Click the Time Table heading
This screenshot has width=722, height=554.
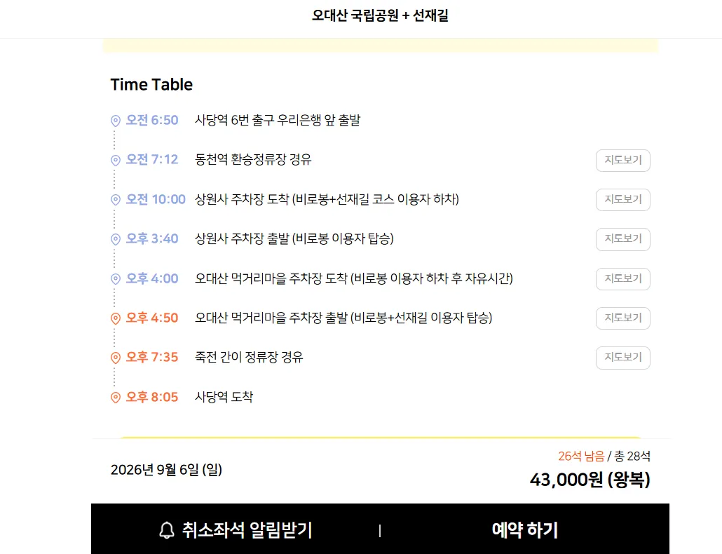(151, 85)
